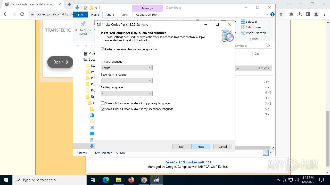The height and width of the screenshot is (185, 330).
Task: Click new folder icon in title bar
Action: click(92, 8)
